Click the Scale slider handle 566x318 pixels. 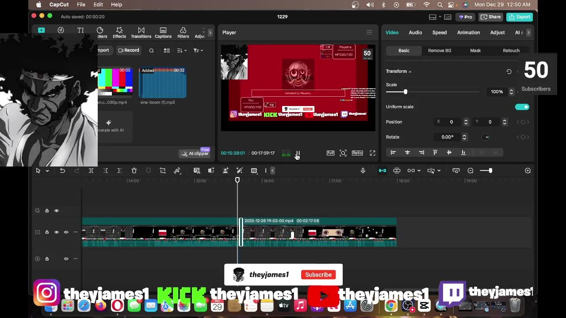point(405,92)
